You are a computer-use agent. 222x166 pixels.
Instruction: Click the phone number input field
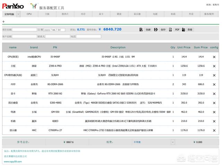[89, 36]
